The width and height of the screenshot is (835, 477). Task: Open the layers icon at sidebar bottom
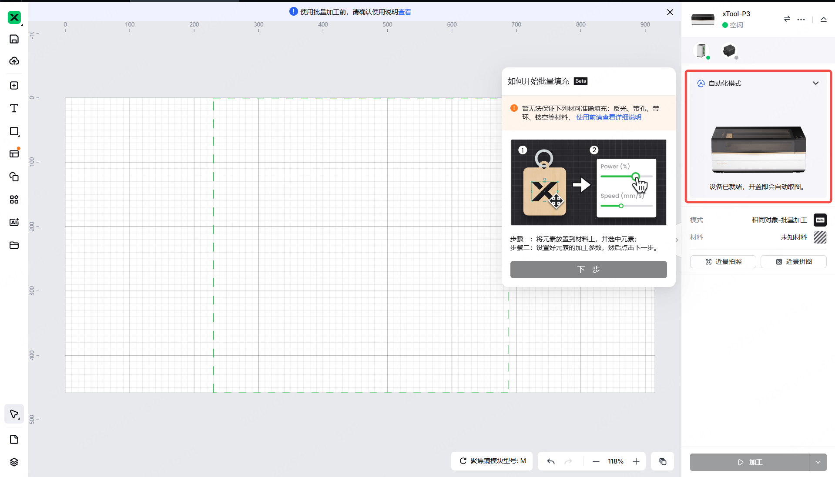tap(14, 462)
